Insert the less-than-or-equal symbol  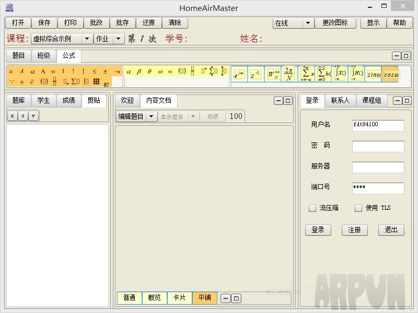point(95,71)
